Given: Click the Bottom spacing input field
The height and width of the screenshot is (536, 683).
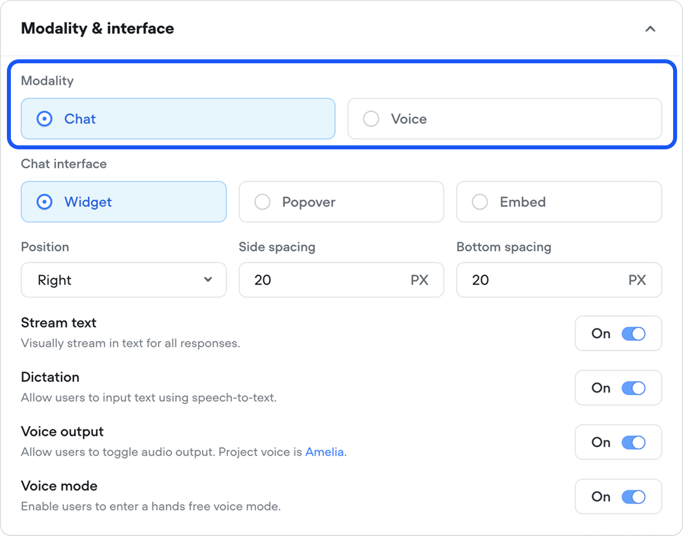Looking at the screenshot, I should tap(544, 280).
